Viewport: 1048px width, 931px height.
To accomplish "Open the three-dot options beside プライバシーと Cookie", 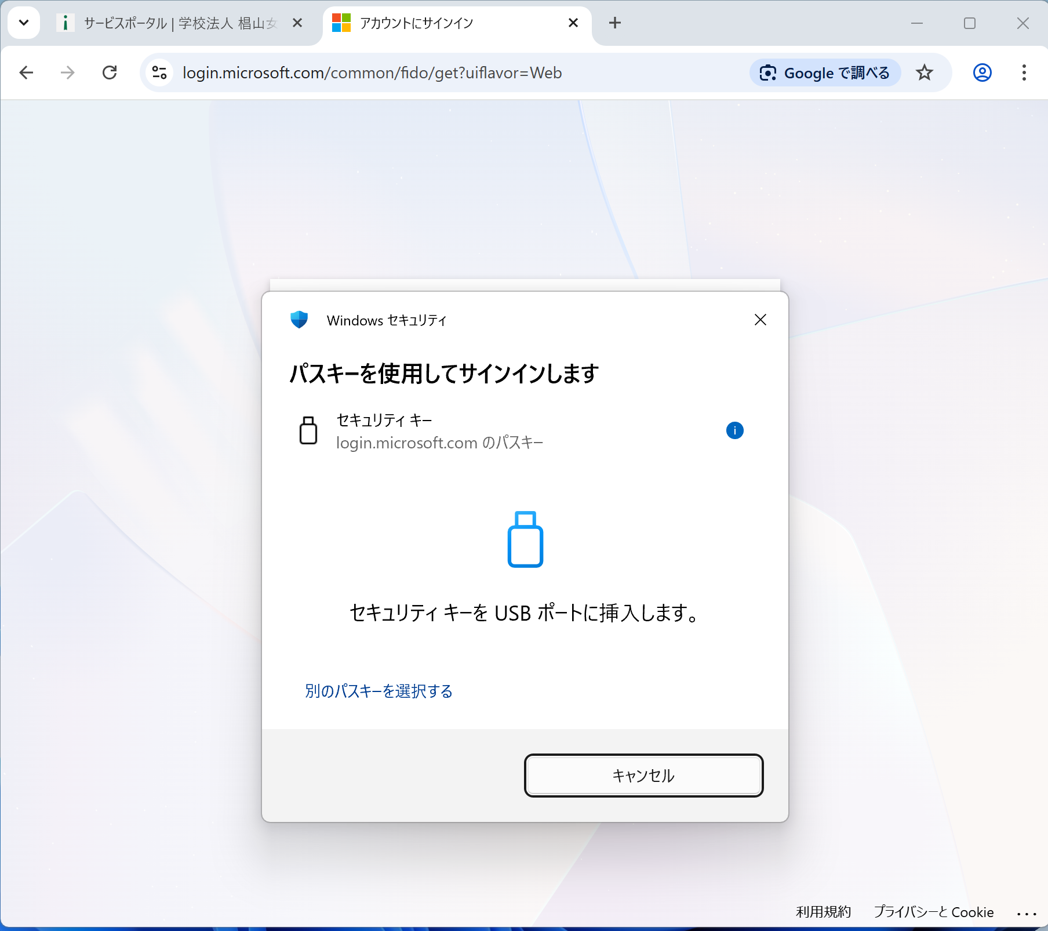I will [1026, 914].
